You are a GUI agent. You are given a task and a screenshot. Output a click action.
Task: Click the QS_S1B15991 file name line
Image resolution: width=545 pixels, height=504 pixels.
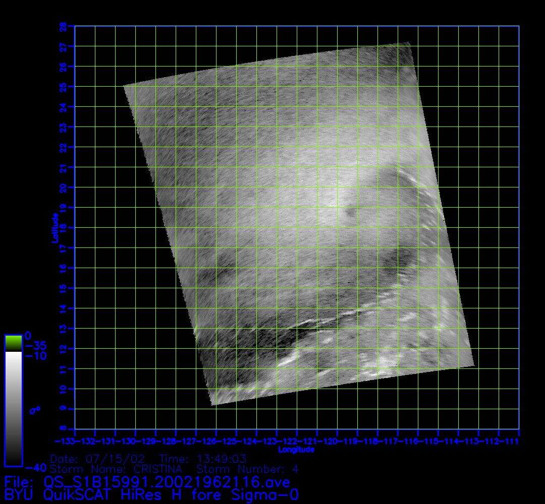pos(147,482)
